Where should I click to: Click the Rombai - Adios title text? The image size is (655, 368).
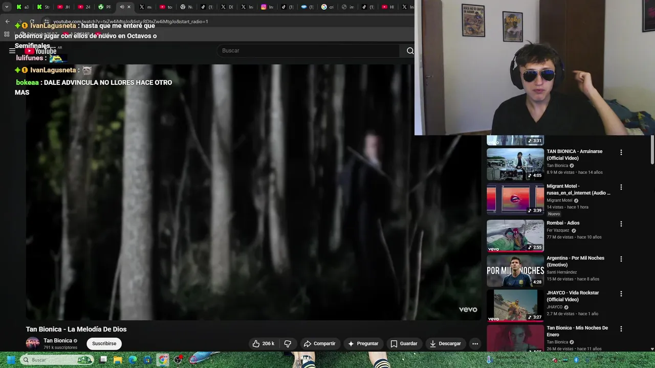pos(563,223)
